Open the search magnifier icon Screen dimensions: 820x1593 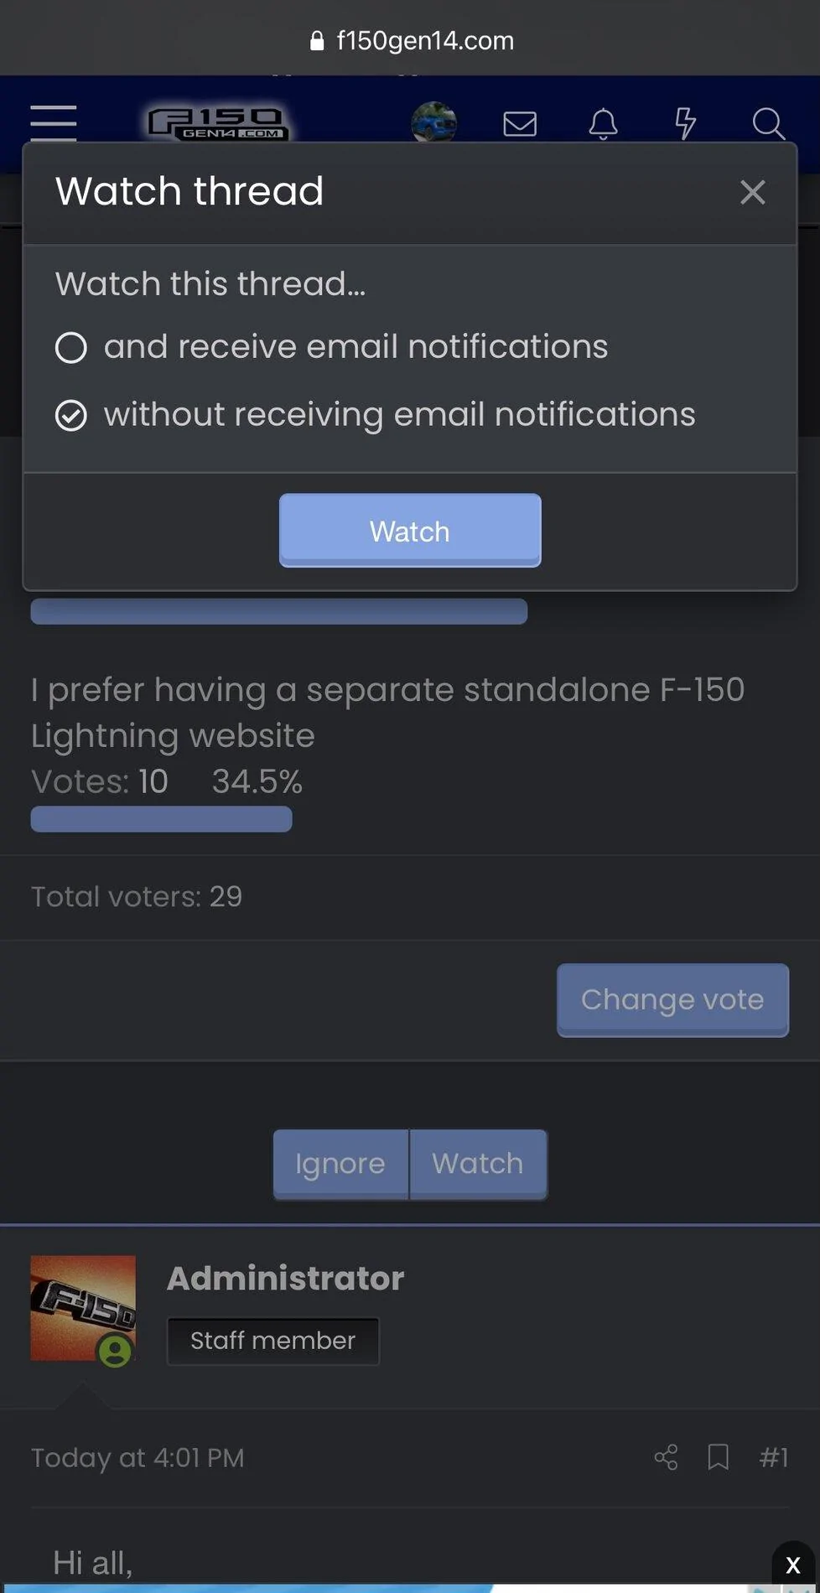[767, 124]
